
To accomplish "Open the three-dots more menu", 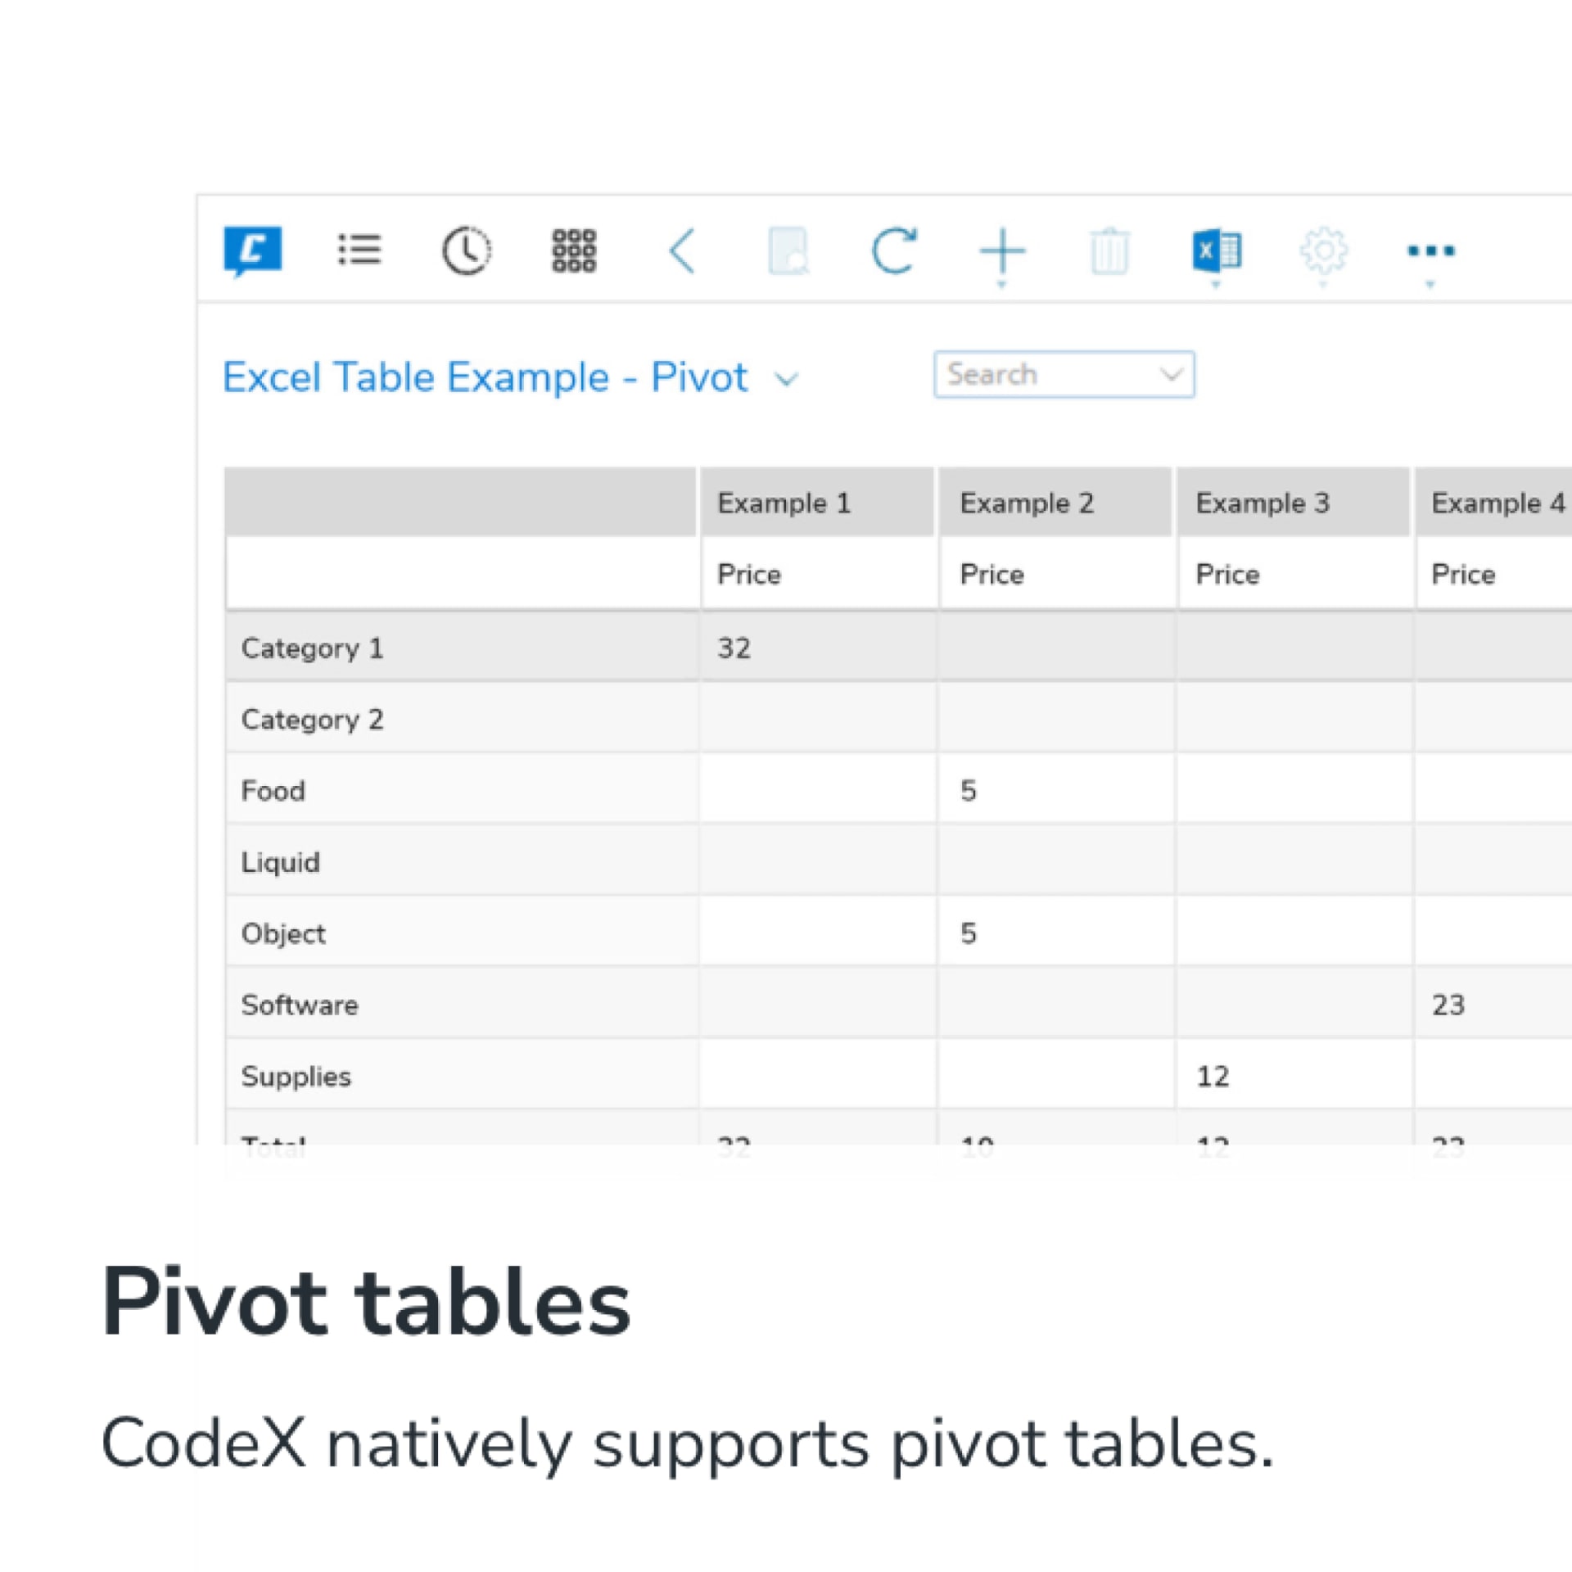I will [x=1430, y=250].
